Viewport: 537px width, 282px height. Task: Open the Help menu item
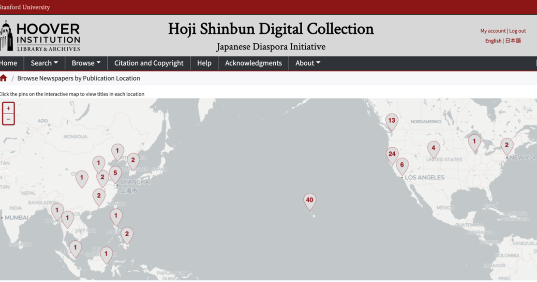click(x=204, y=63)
